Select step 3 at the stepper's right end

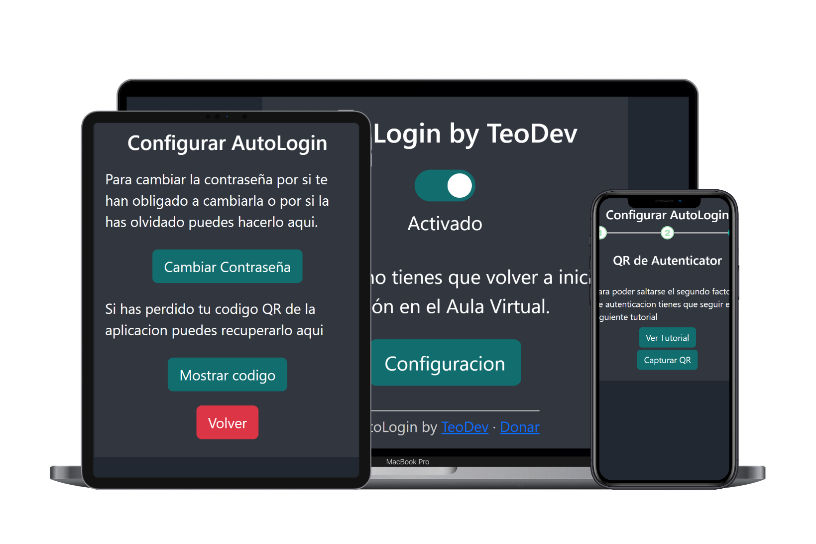(x=728, y=232)
